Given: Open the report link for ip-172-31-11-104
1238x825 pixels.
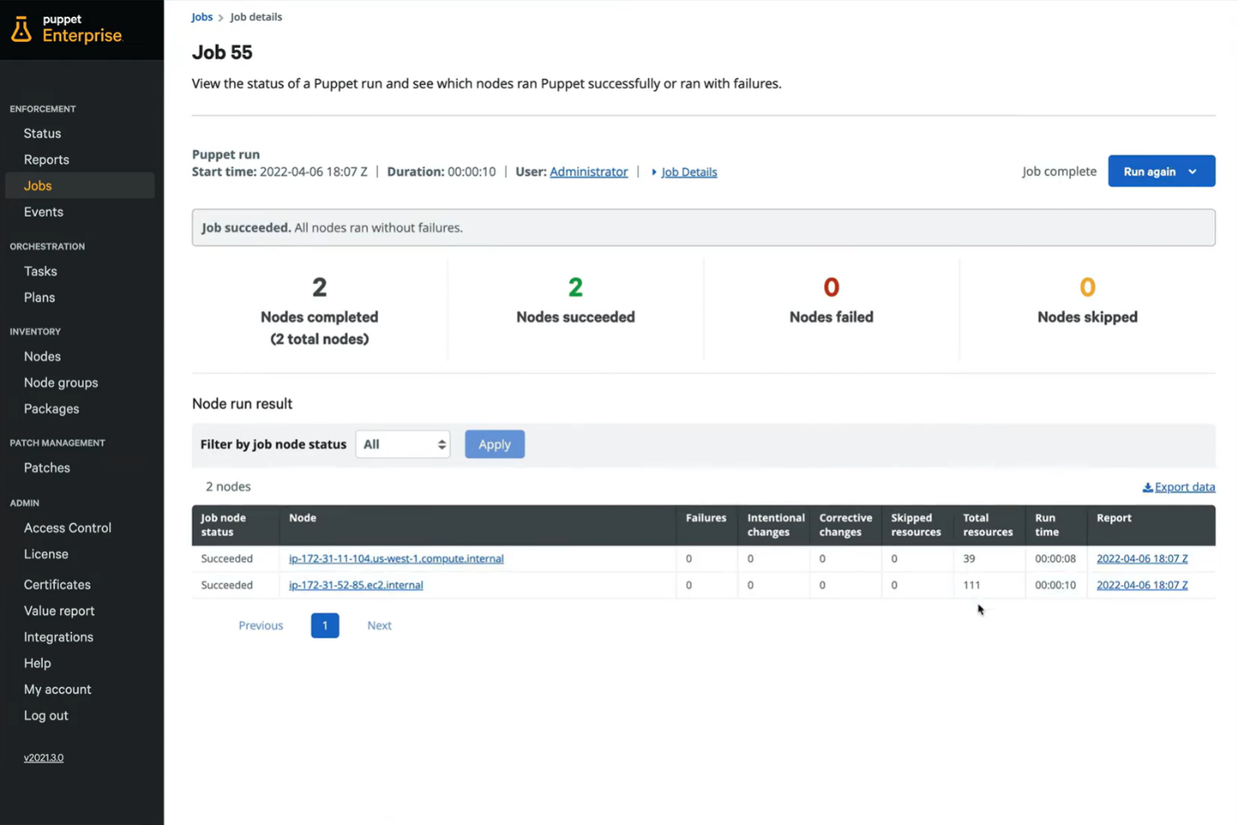Looking at the screenshot, I should [1142, 558].
